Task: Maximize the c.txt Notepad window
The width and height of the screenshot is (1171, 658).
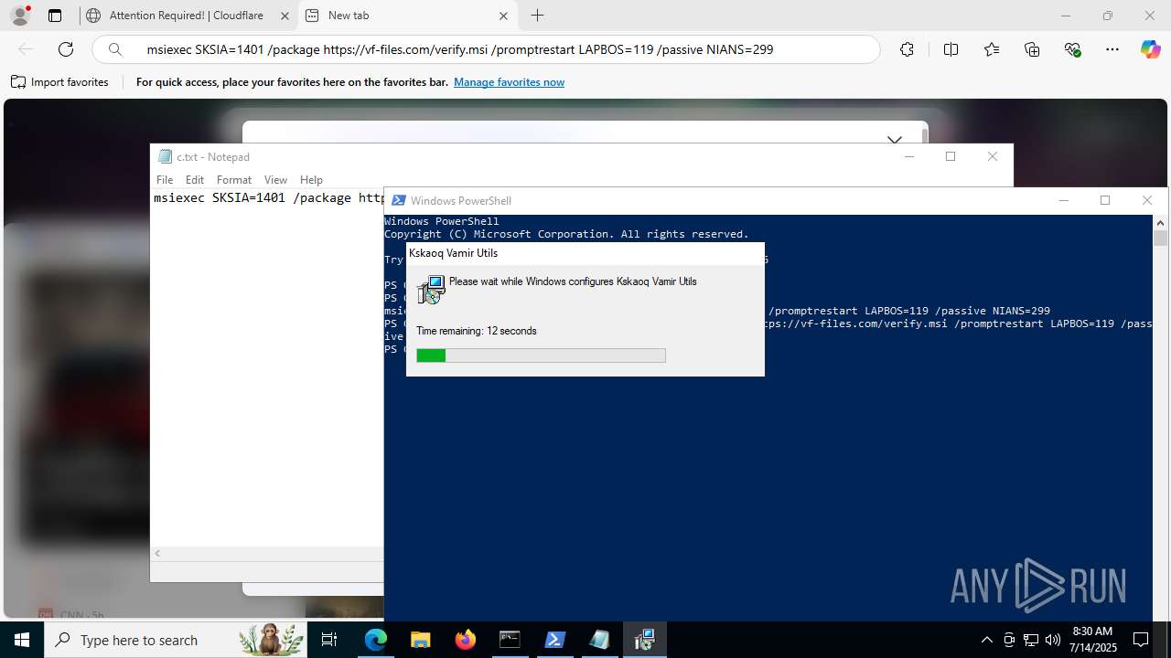Action: pos(951,156)
